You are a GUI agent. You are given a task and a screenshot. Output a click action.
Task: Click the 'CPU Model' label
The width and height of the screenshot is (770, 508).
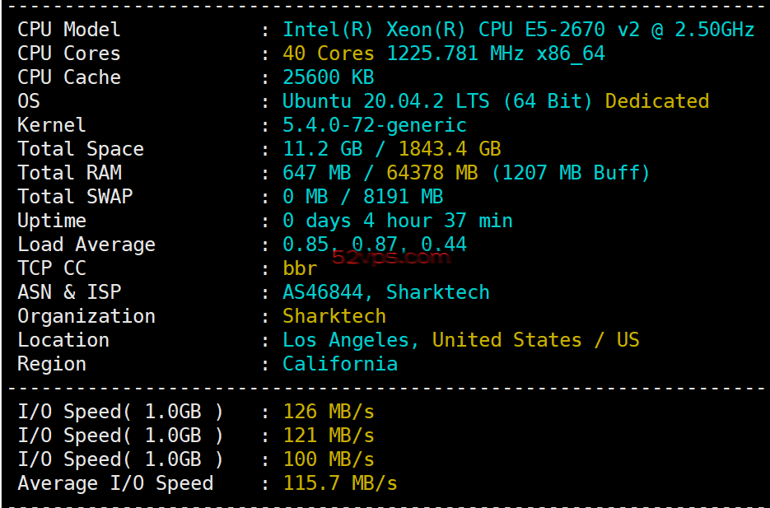[68, 30]
